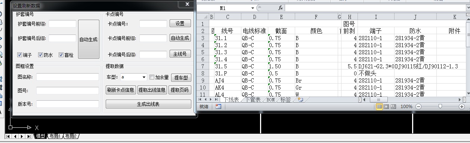The height and width of the screenshot is (143, 470).
Task: Click the cell containing AJ4
Action: pyautogui.click(x=228, y=80)
